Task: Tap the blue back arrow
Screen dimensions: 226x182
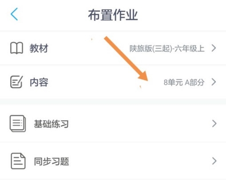Action: (14, 14)
